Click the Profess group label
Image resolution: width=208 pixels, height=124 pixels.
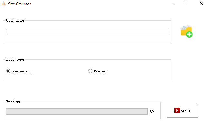pyautogui.click(x=13, y=102)
